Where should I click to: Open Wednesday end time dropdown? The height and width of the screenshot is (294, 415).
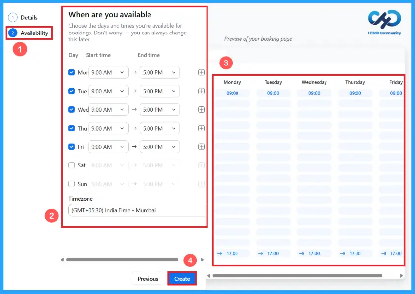click(160, 109)
